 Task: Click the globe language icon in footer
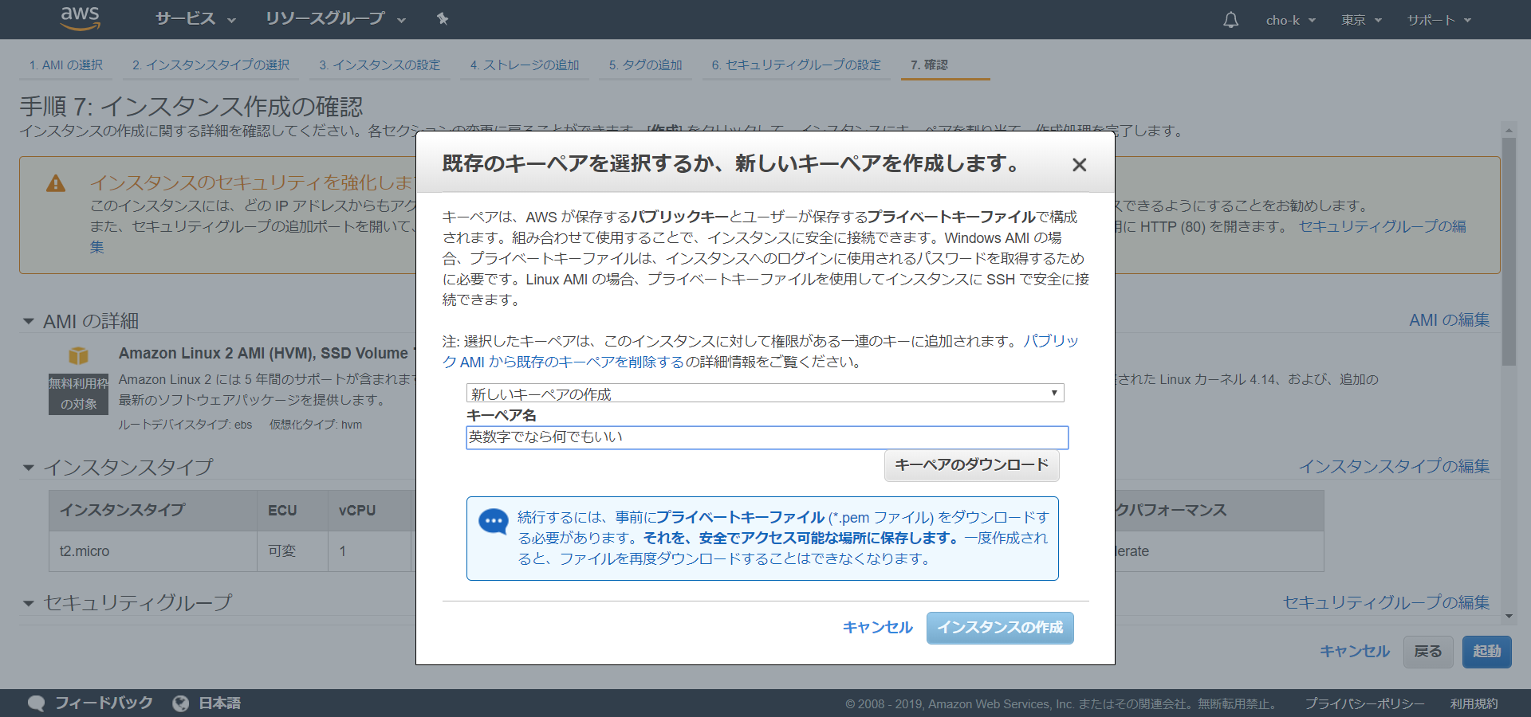[181, 703]
